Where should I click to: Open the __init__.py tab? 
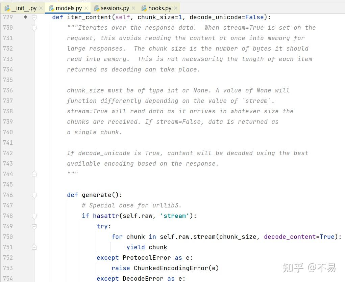pyautogui.click(x=24, y=8)
